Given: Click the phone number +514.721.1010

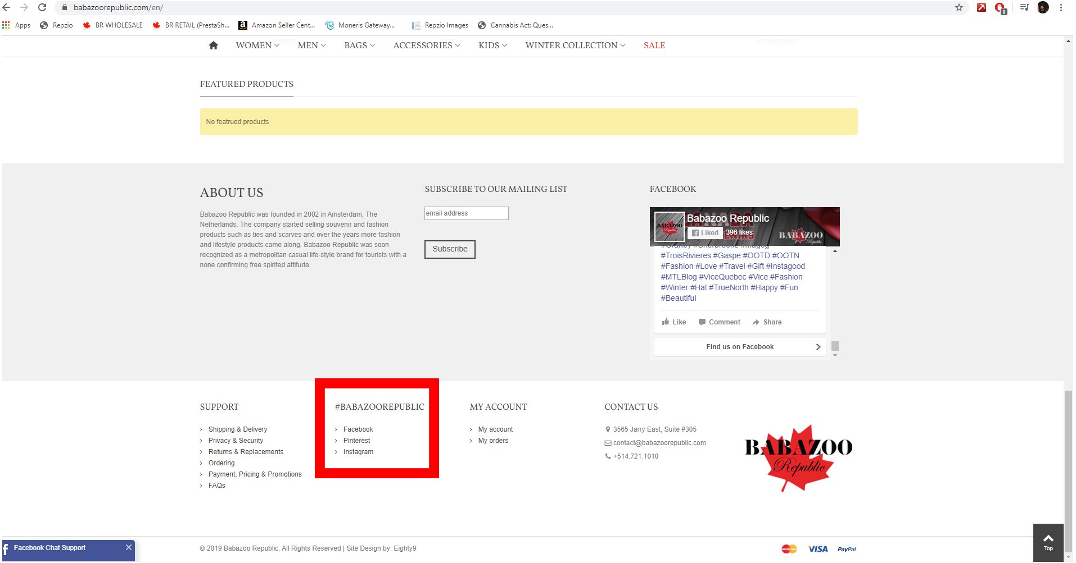Looking at the screenshot, I should click(x=636, y=456).
